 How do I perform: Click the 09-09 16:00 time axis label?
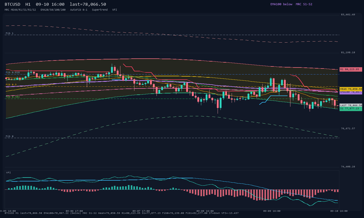[272, 211]
